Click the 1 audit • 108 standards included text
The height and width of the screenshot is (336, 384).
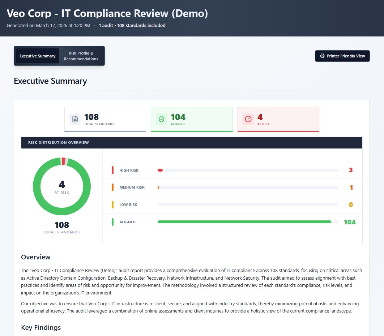[132, 25]
